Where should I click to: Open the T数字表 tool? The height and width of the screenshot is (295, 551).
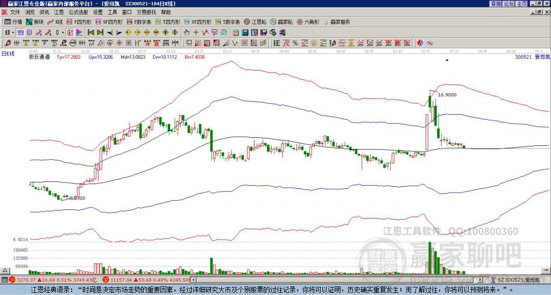pyautogui.click(x=228, y=22)
